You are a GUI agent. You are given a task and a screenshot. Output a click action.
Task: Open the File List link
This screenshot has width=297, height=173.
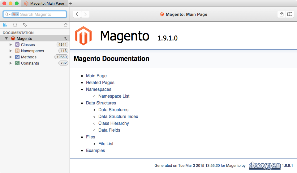click(106, 144)
